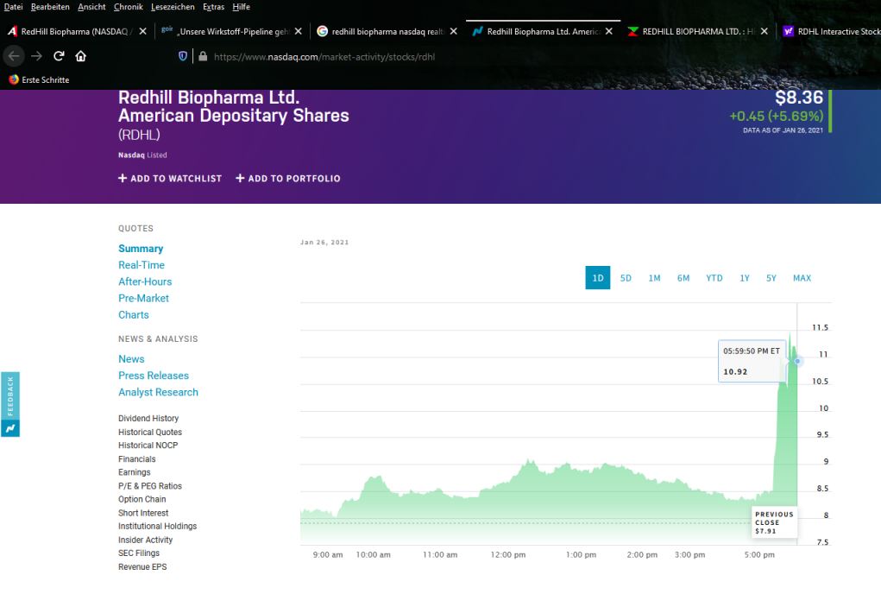Screen dimensions: 881x594
Task: Click the home icon in toolbar
Action: [81, 56]
